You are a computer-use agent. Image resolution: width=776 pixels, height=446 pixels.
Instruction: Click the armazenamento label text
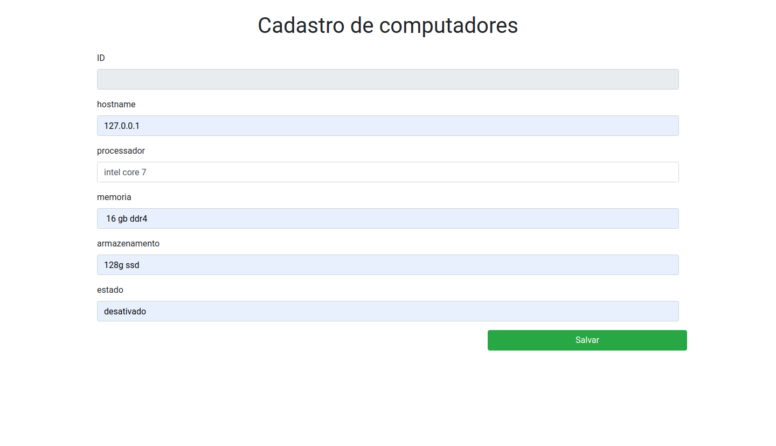(128, 243)
